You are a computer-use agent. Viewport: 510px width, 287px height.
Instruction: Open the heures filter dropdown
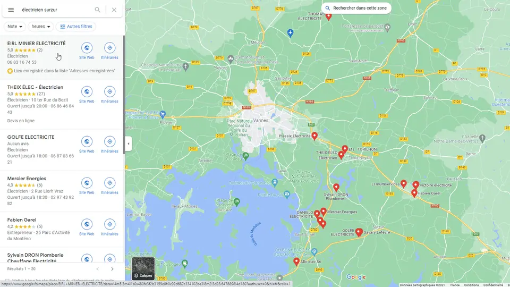(41, 27)
